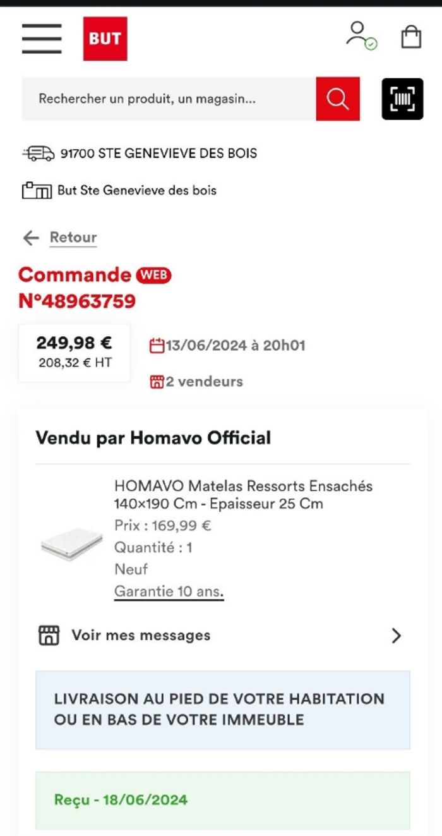The image size is (442, 836).
Task: Open the user account icon
Action: pos(361,35)
